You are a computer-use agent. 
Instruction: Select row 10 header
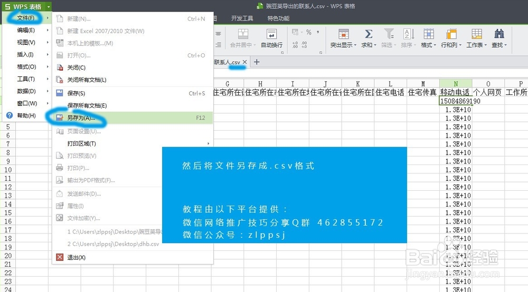click(8, 170)
